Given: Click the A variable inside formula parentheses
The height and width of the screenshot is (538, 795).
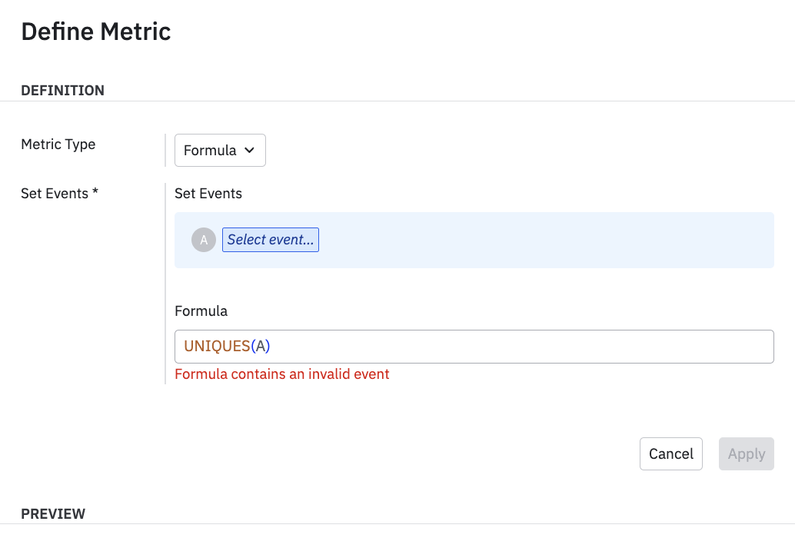Looking at the screenshot, I should point(261,347).
